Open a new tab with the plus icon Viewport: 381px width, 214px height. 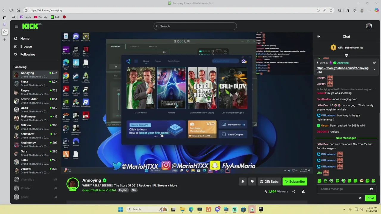[4, 40]
